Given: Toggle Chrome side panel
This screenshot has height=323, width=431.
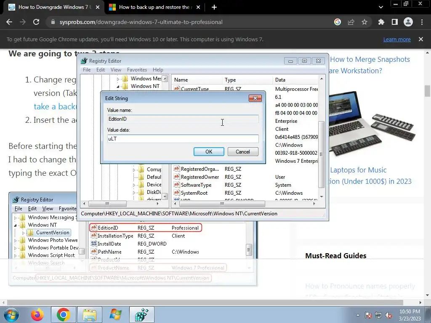Looking at the screenshot, I should pyautogui.click(x=395, y=22).
